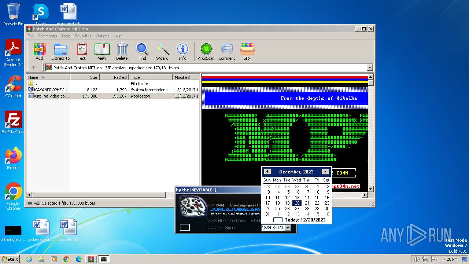Click comment pane scroll-down arrow

(x=370, y=189)
